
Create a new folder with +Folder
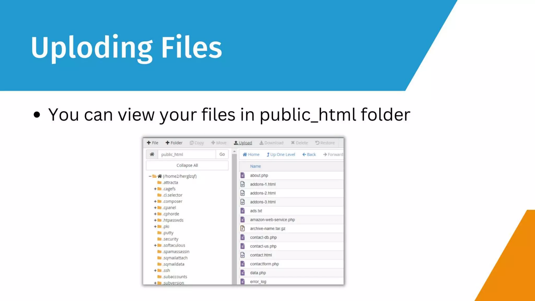174,143
